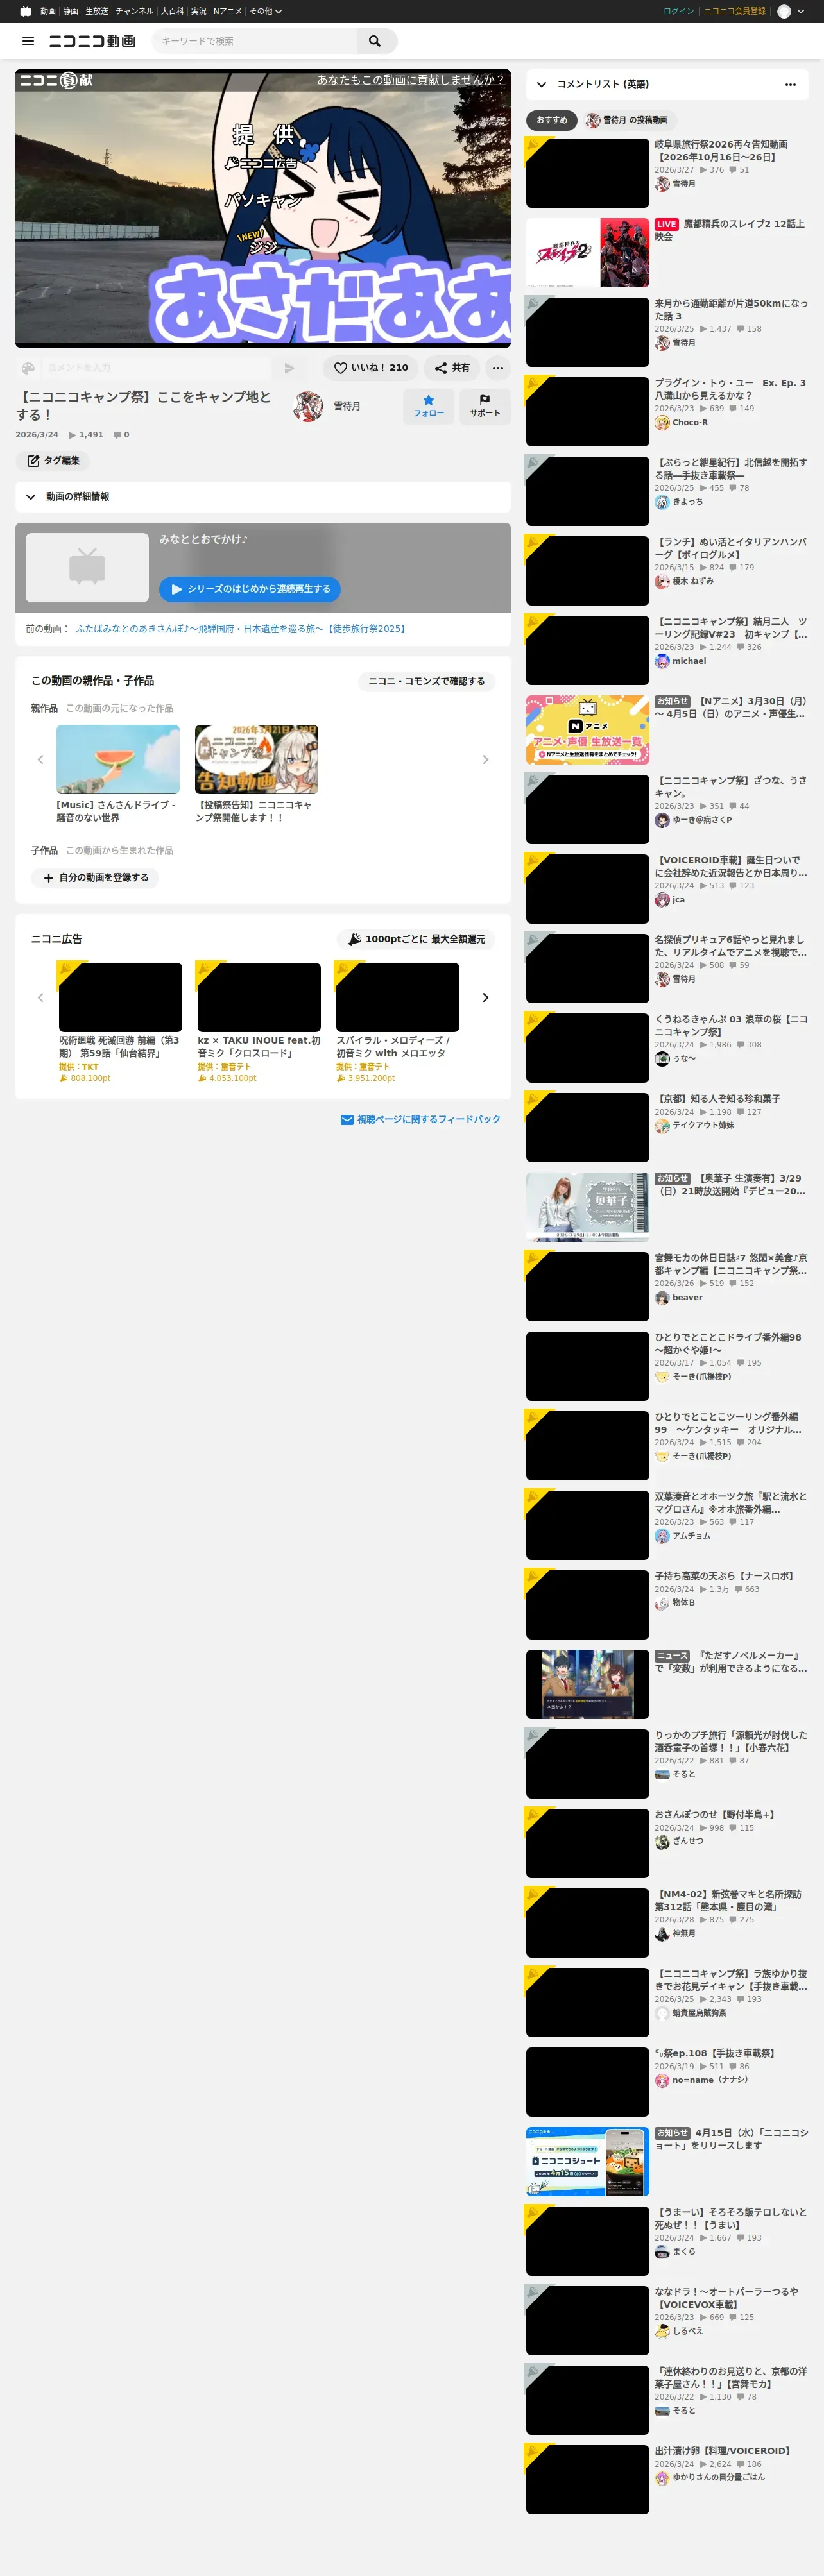The height and width of the screenshot is (2576, 824).
Task: Follow the uploader with star button
Action: 429,406
